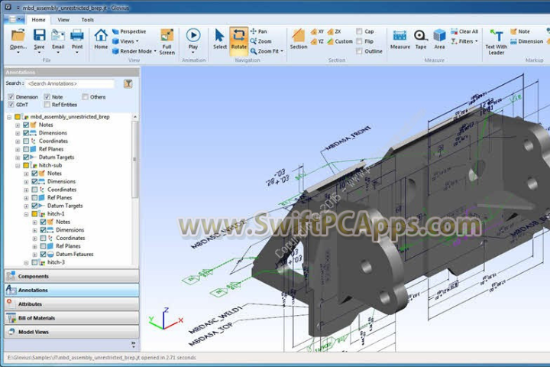Enable the Ref Entities checkbox

(47, 105)
